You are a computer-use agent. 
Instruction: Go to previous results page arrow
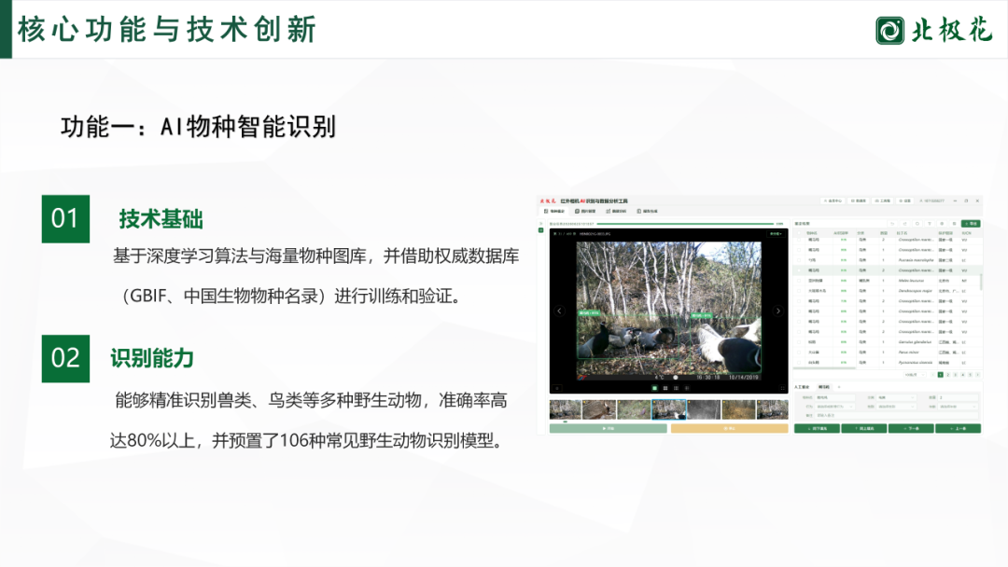932,374
